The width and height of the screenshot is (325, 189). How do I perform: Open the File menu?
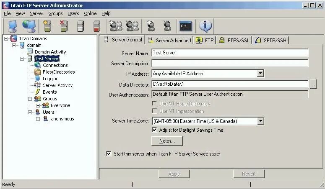coord(7,13)
